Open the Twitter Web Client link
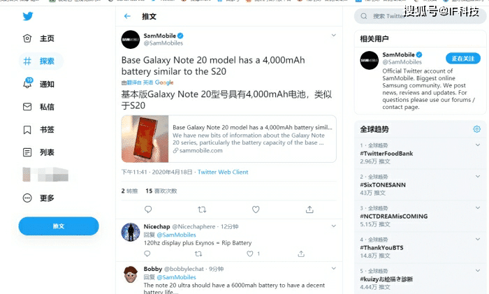This screenshot has width=489, height=294. click(223, 172)
